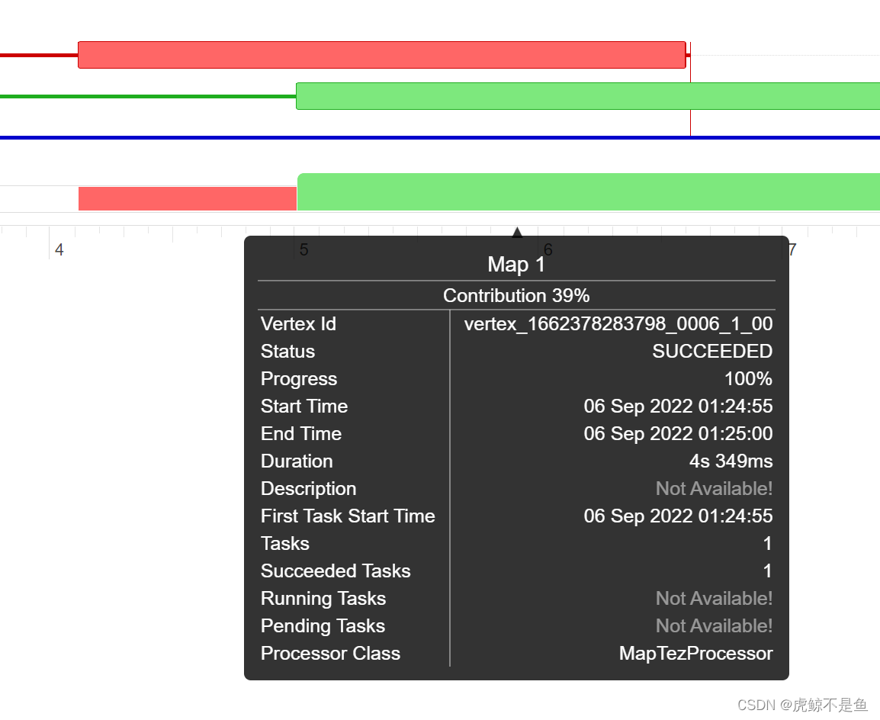Image resolution: width=880 pixels, height=720 pixels.
Task: Click the Running Tasks label
Action: (x=323, y=599)
